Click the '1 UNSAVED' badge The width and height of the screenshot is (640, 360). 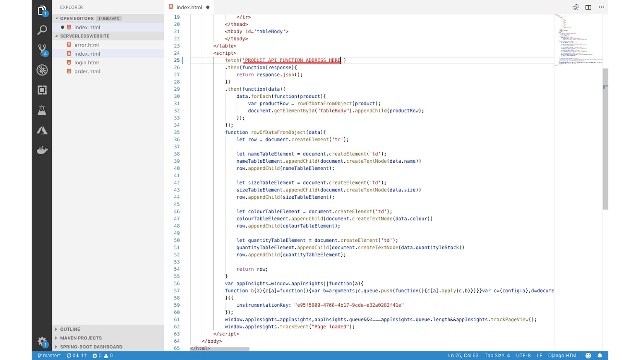[109, 19]
